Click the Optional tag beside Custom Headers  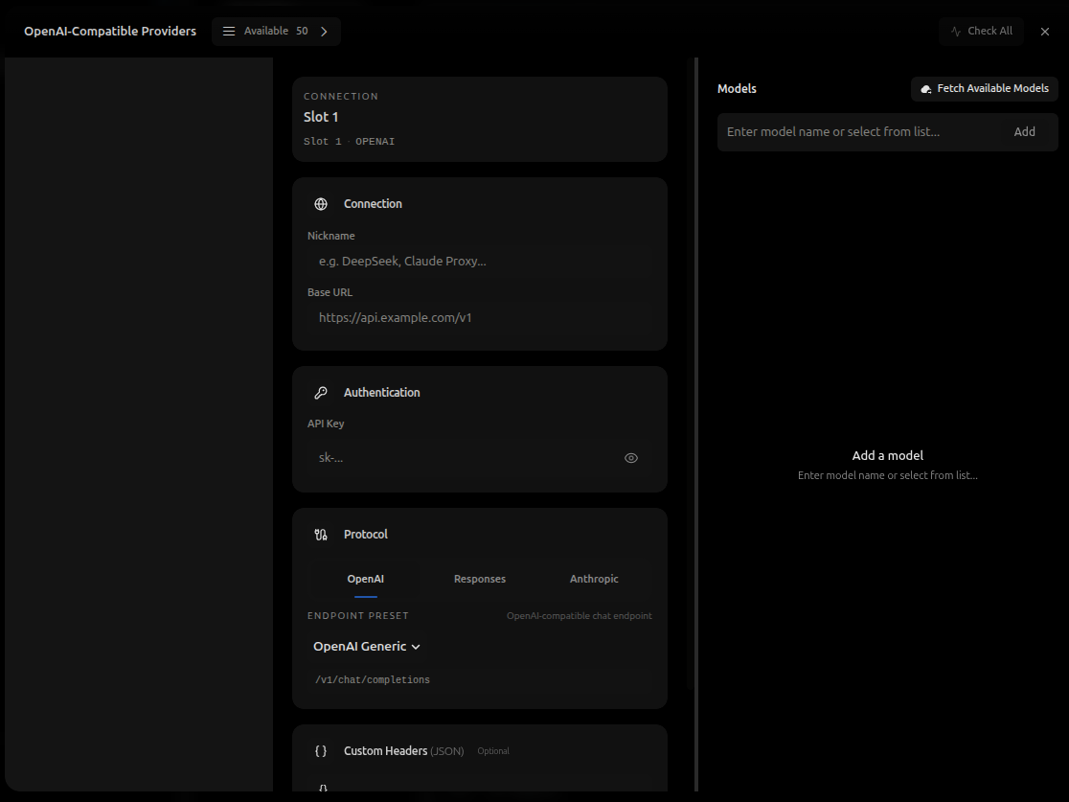tap(493, 751)
